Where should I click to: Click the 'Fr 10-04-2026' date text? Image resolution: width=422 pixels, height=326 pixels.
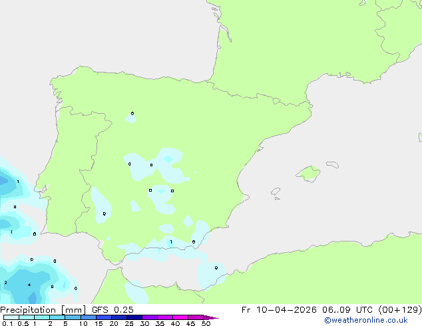(x=279, y=310)
